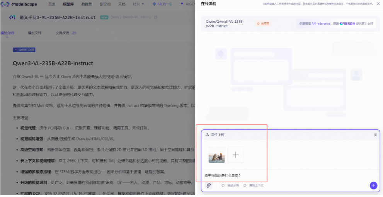This screenshot has width=383, height=197.
Task: Open the MCP广场 link
Action: point(162,4)
